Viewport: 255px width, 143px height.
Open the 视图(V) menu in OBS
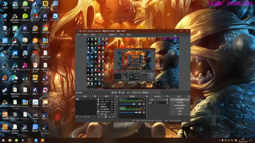click(93, 35)
